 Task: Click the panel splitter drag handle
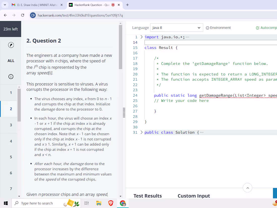(124, 112)
